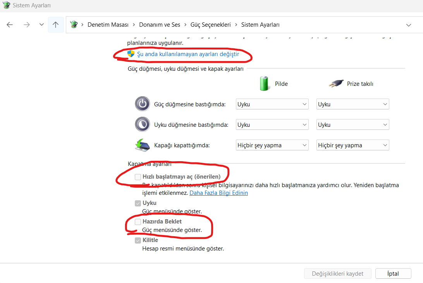The image size is (423, 283).
Task: Click the Control Panel icon in address bar
Action: click(x=74, y=24)
